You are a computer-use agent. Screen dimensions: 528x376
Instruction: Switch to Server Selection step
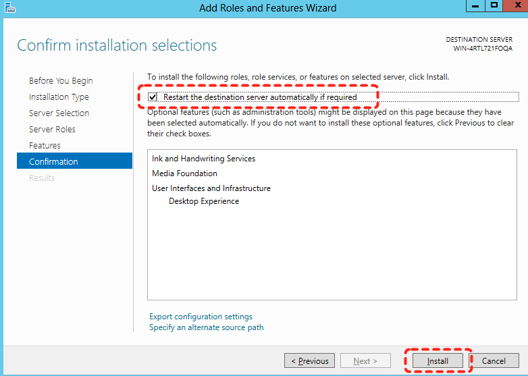pos(59,113)
